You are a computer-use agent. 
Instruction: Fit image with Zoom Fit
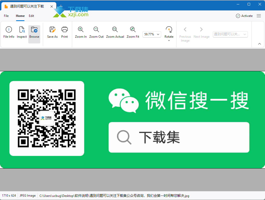point(133,32)
